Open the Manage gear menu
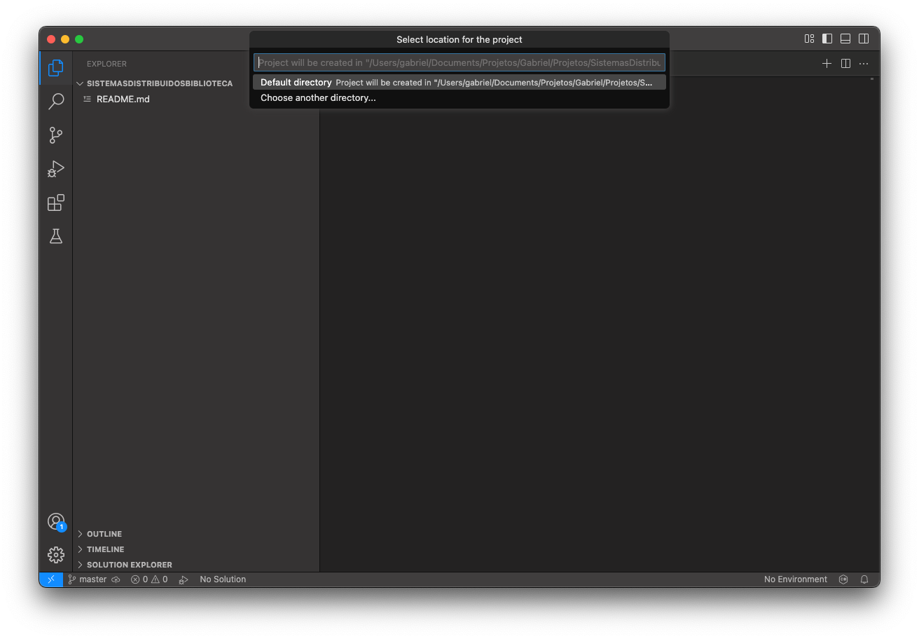919x639 pixels. pyautogui.click(x=56, y=555)
